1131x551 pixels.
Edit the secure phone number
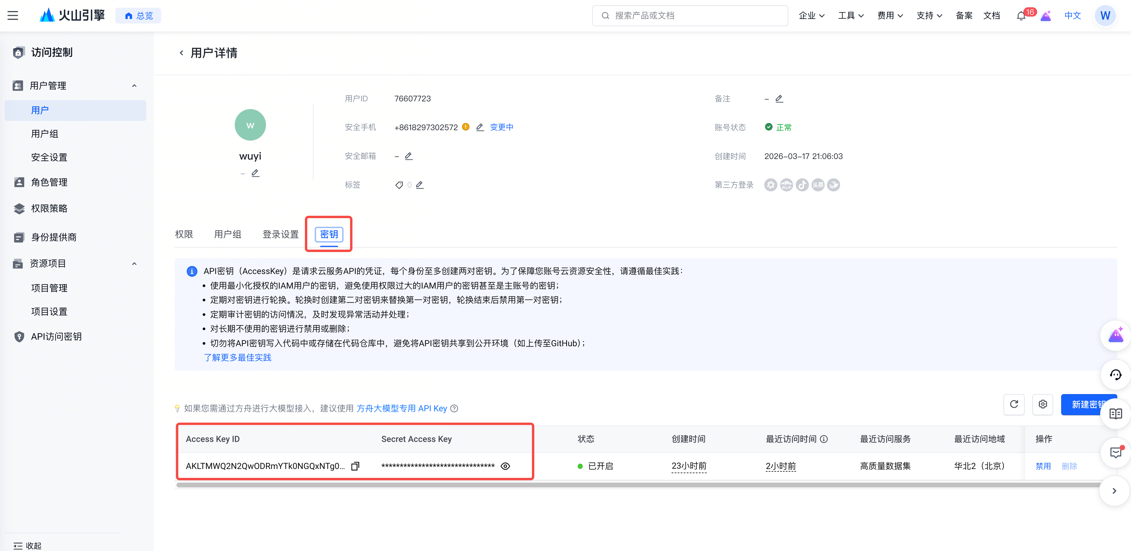coord(480,127)
